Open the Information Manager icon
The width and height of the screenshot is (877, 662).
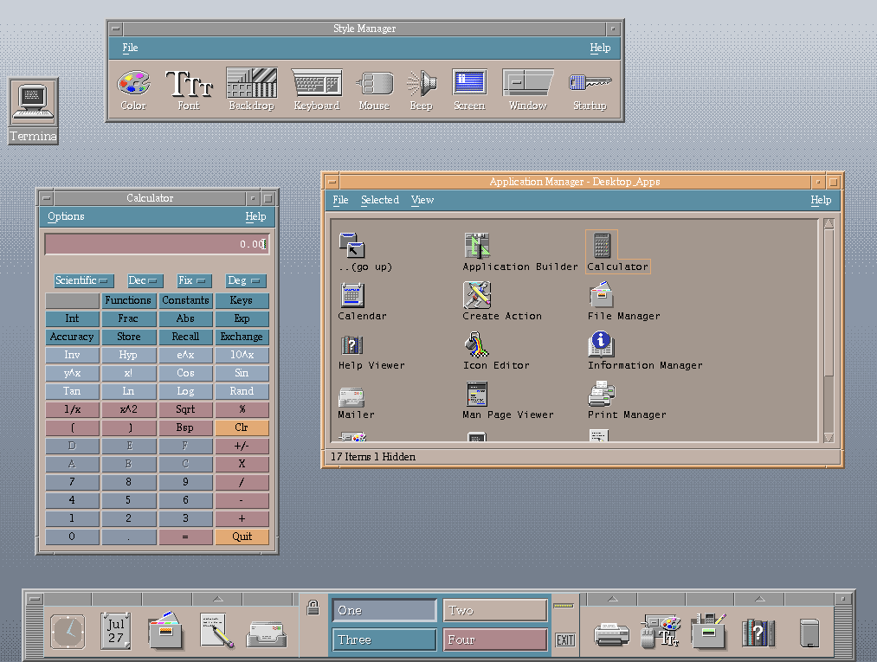pos(601,345)
